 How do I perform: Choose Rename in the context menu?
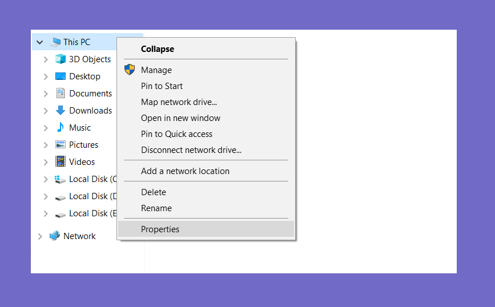pyautogui.click(x=206, y=208)
